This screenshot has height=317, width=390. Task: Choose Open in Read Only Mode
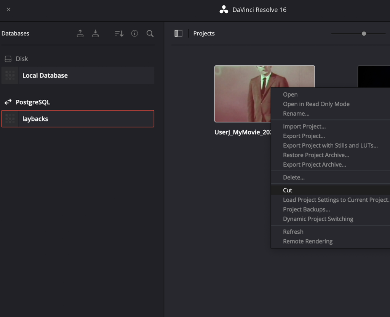[316, 104]
